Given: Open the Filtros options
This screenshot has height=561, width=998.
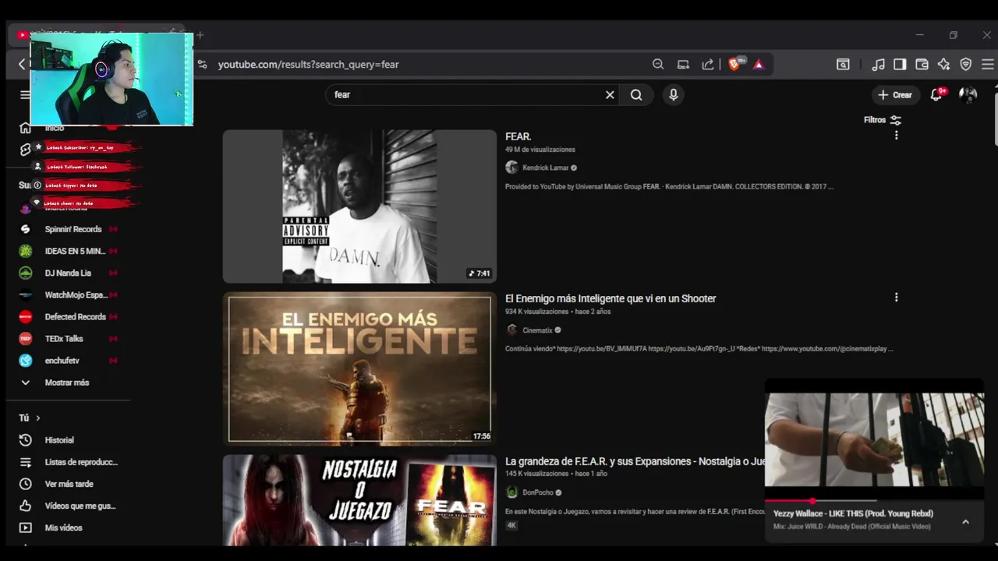Looking at the screenshot, I should (x=883, y=120).
